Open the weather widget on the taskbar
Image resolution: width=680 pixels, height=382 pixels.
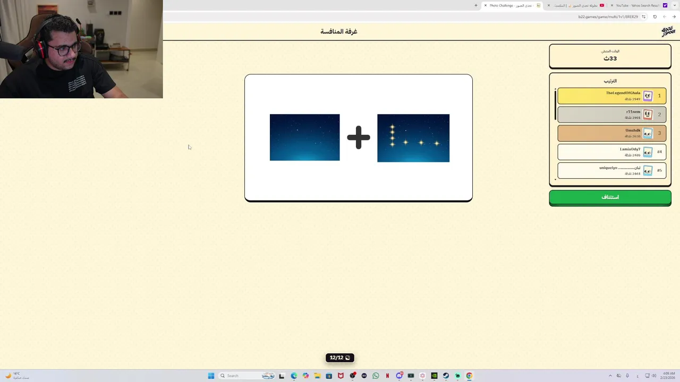(x=17, y=376)
